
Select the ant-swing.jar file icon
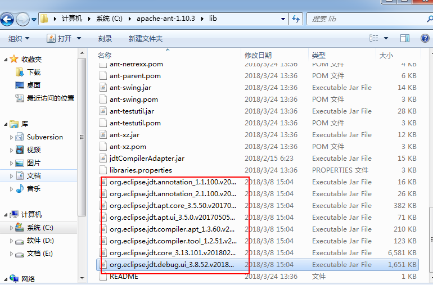click(x=103, y=88)
